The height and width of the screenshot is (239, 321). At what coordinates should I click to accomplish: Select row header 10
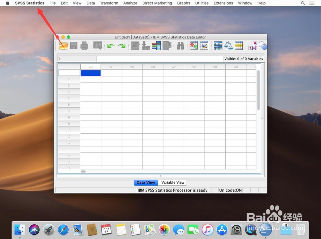coord(69,130)
